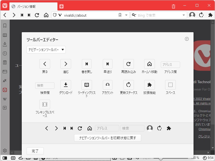Open Translate panel in sidebar
This screenshot has height=161, width=215.
(5, 81)
